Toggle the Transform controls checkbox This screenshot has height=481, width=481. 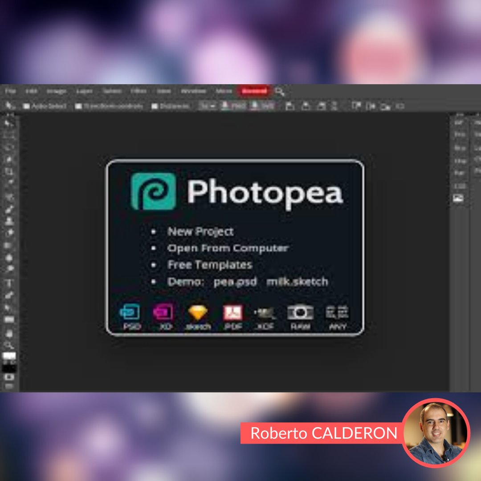(x=78, y=106)
